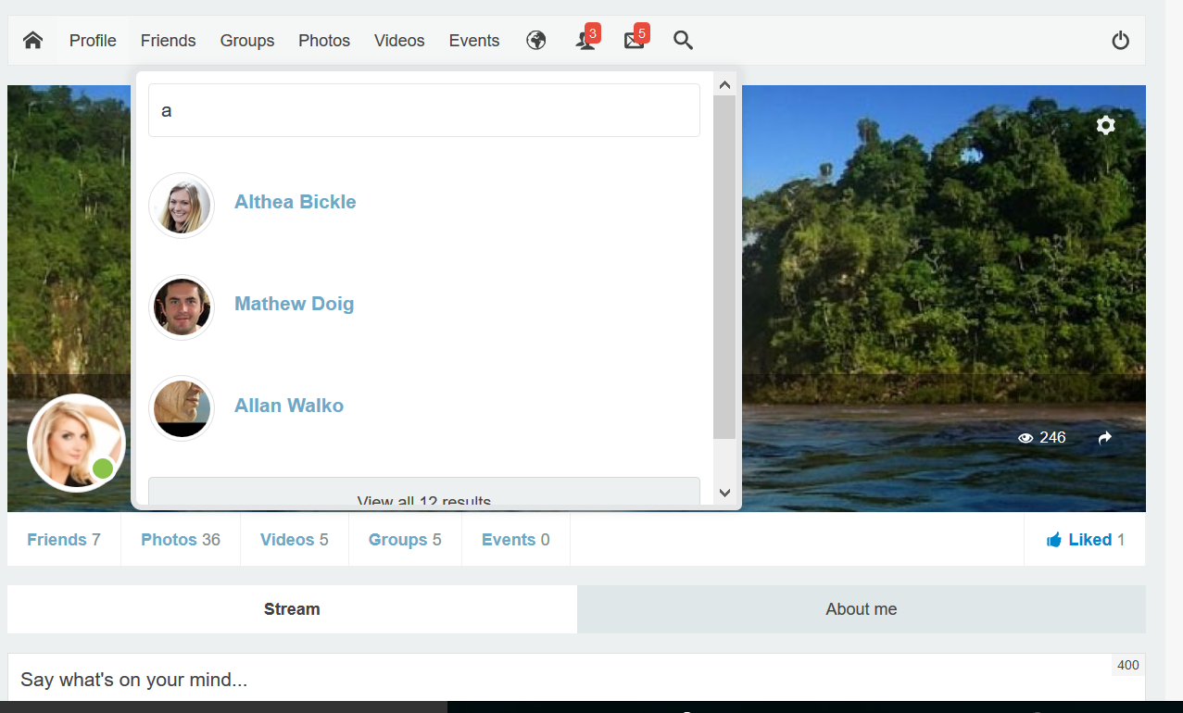Click the search magnifier icon
Viewport: 1183px width, 713px height.
(683, 41)
